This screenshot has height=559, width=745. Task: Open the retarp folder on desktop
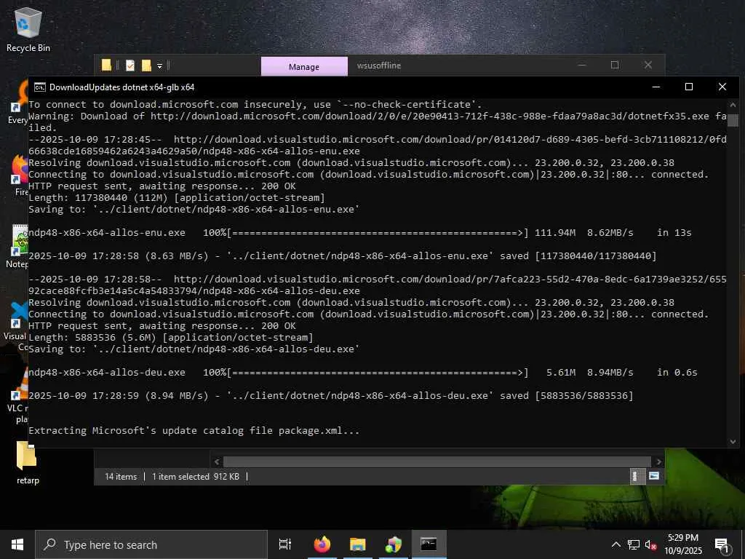27,462
